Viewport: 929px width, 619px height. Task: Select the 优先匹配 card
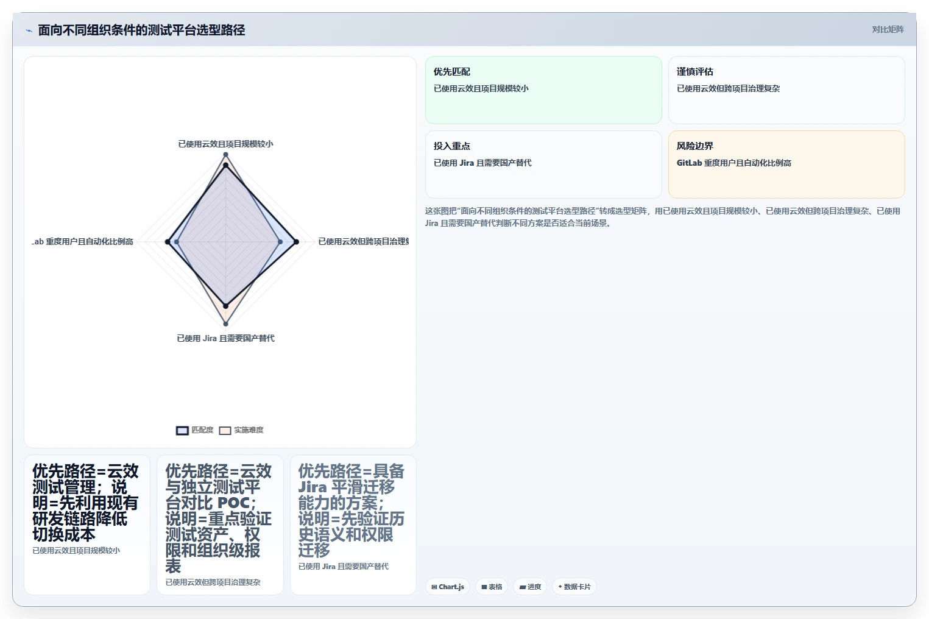(543, 90)
